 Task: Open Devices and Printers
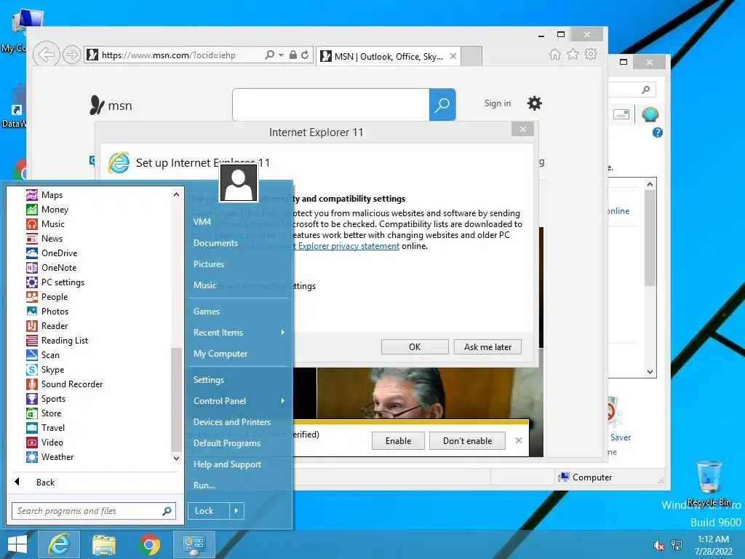(232, 422)
